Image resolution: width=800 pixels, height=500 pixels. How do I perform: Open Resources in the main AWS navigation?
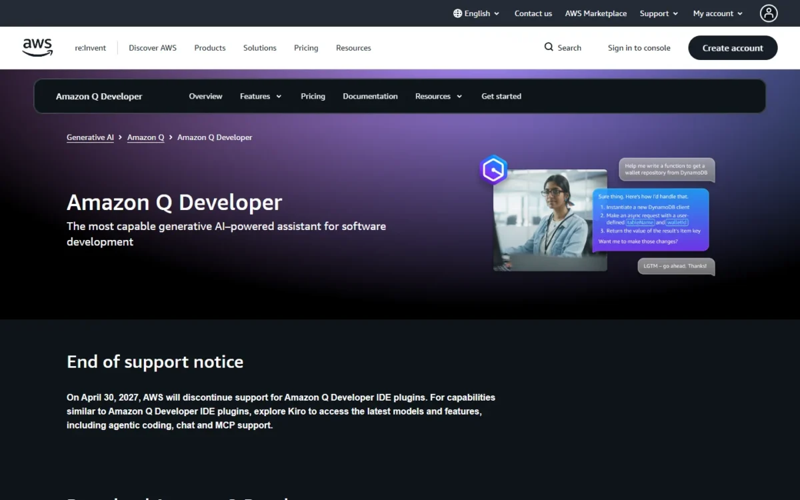click(x=353, y=48)
